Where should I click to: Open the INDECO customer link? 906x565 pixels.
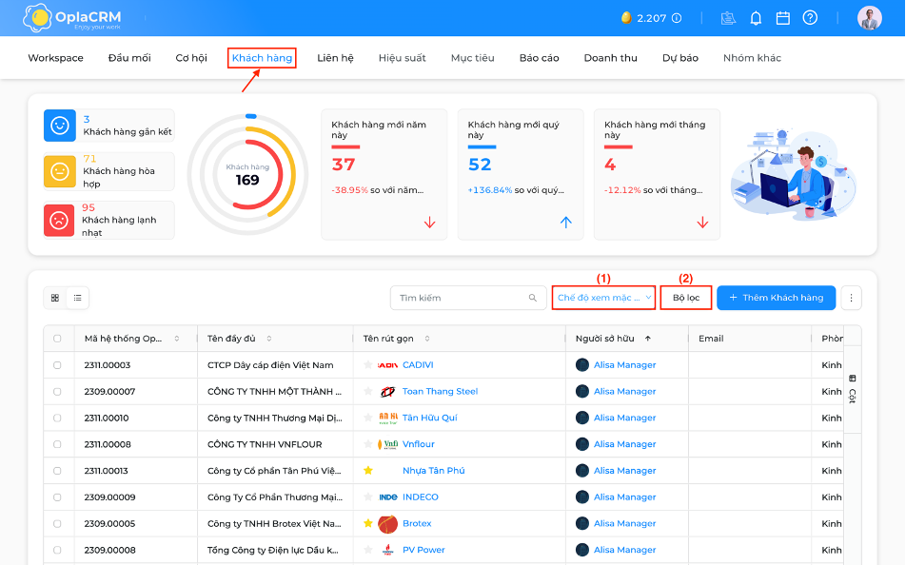[x=420, y=497]
